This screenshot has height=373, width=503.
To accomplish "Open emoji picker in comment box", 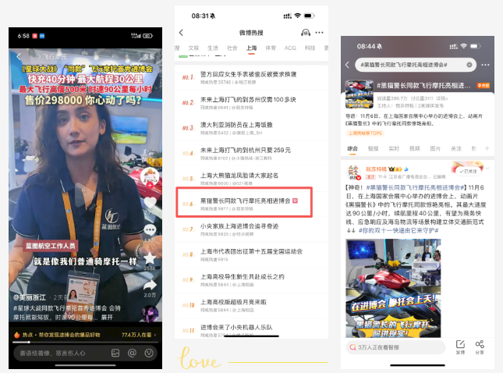I will tap(149, 353).
